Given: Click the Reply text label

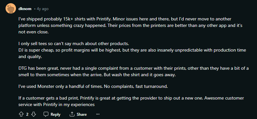Looking at the screenshot, I should point(55,114).
